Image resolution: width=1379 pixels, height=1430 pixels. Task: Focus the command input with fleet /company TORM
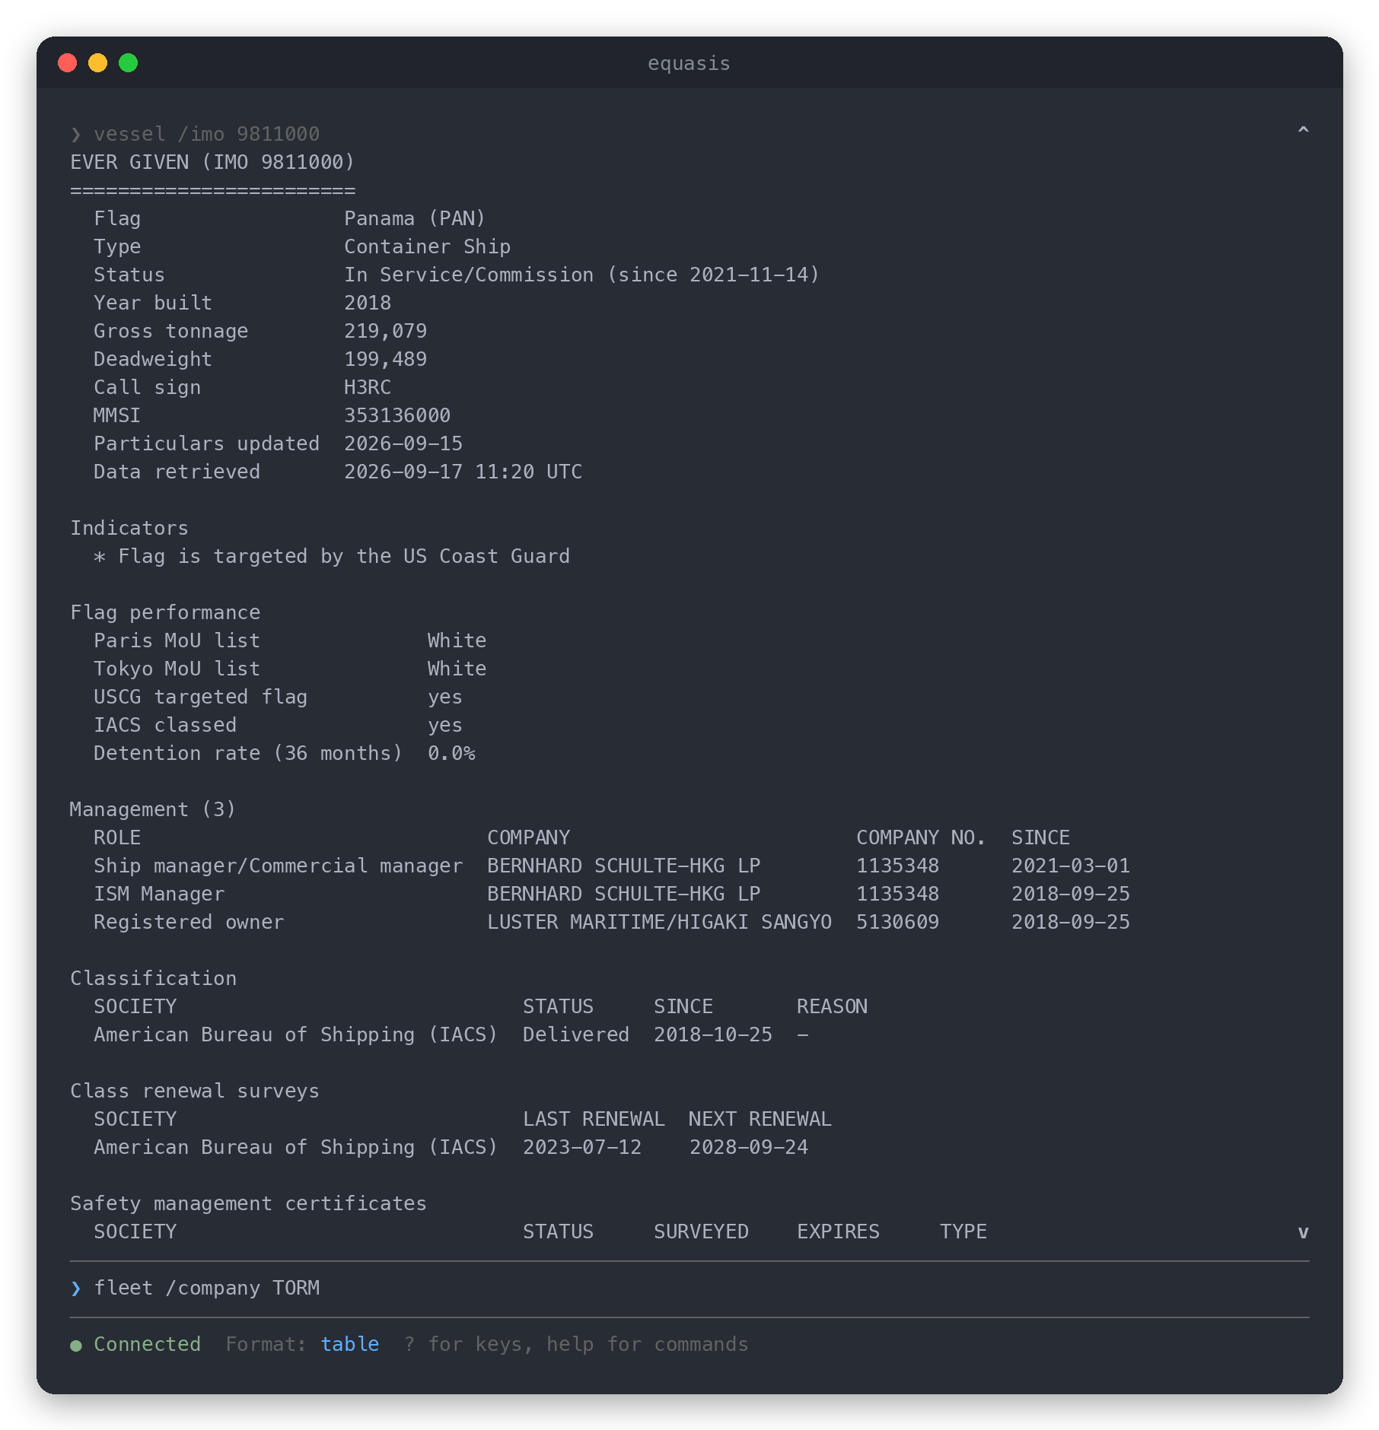[x=689, y=1289]
